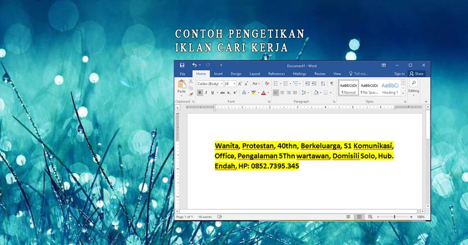
Task: Click the Borders grid icon
Action: coord(326,93)
